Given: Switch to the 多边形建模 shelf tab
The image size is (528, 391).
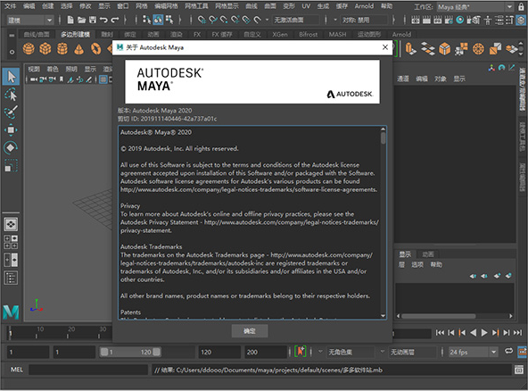Looking at the screenshot, I should [x=76, y=35].
